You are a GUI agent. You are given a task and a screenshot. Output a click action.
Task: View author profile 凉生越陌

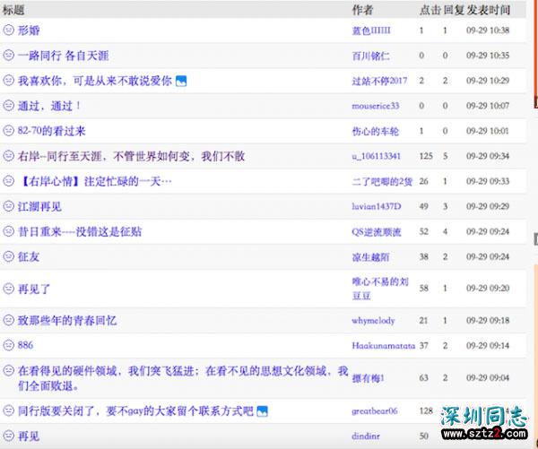click(x=371, y=257)
